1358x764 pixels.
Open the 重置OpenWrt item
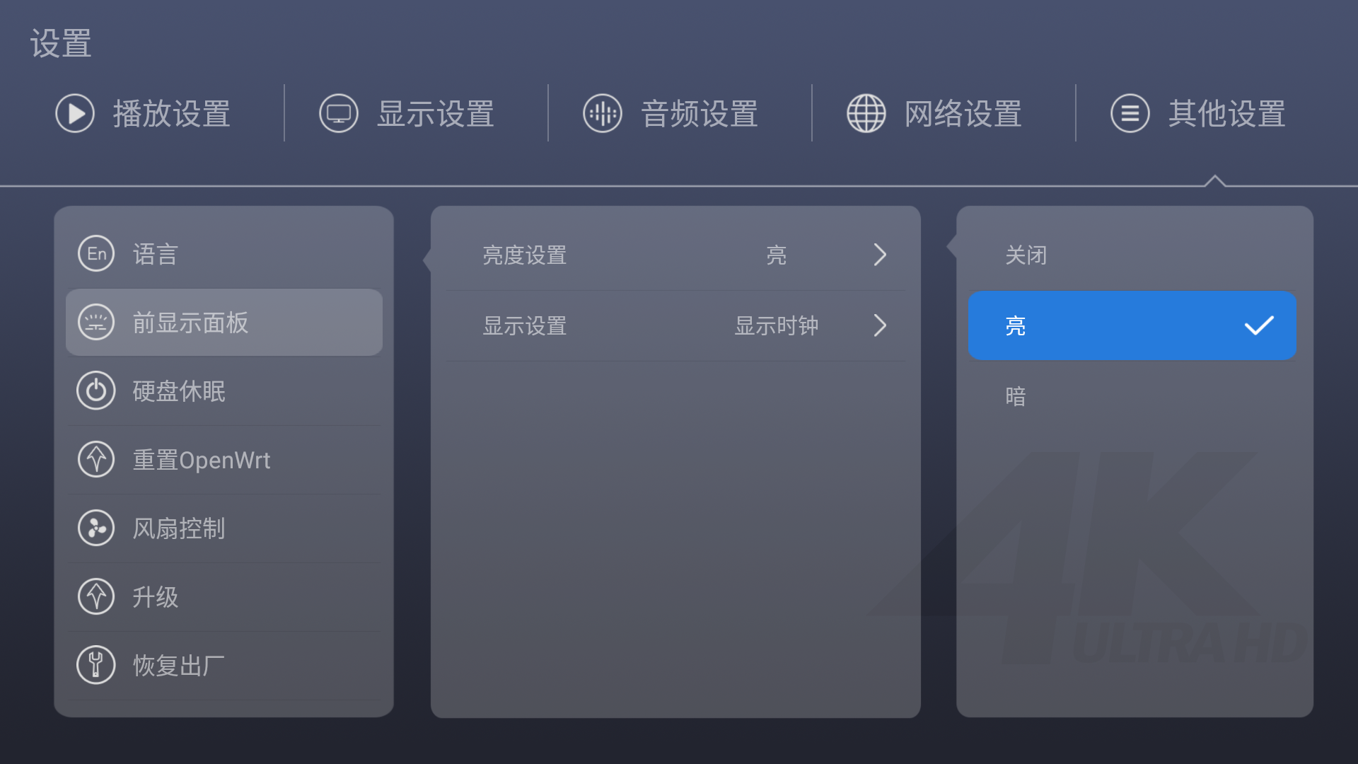point(224,460)
